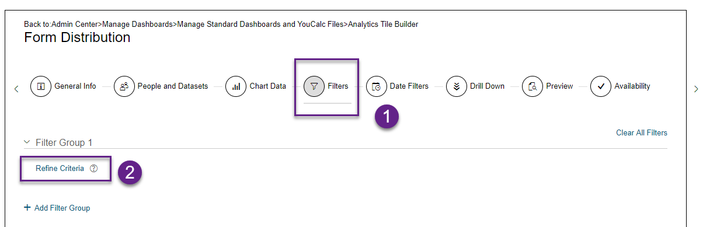Switch to the Date Filters step label

coord(409,86)
